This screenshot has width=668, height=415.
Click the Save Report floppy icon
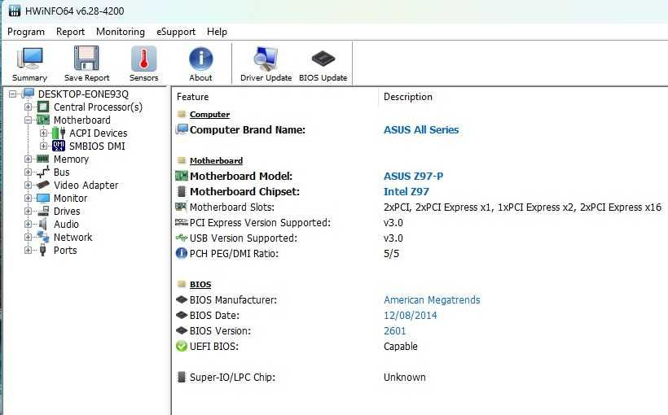pyautogui.click(x=86, y=59)
